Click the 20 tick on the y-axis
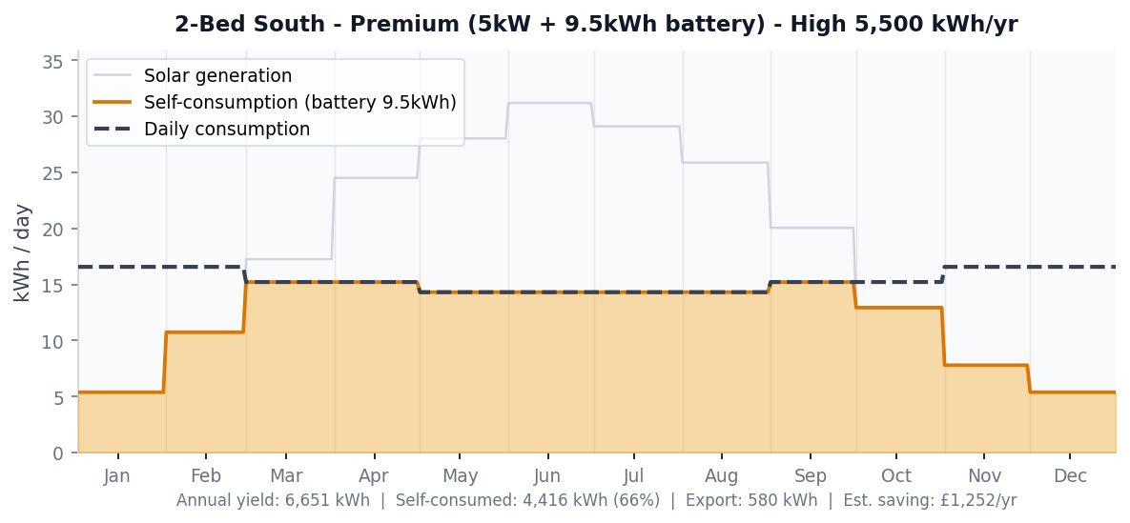Image resolution: width=1130 pixels, height=523 pixels. [52, 230]
